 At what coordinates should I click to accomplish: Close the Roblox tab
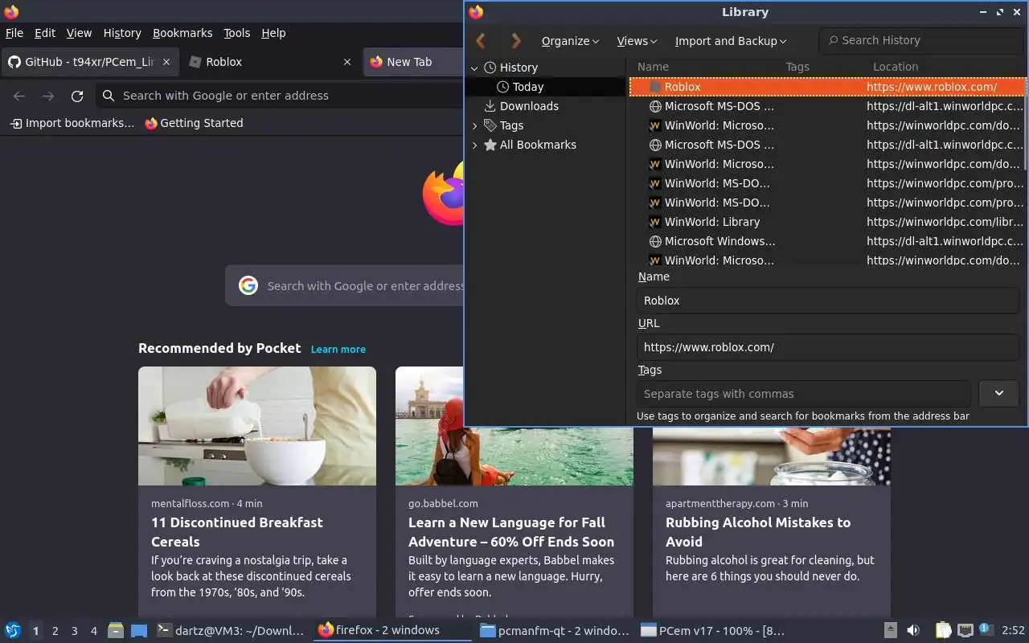point(347,62)
